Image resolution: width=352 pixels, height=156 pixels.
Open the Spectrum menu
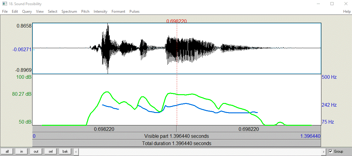tap(69, 12)
